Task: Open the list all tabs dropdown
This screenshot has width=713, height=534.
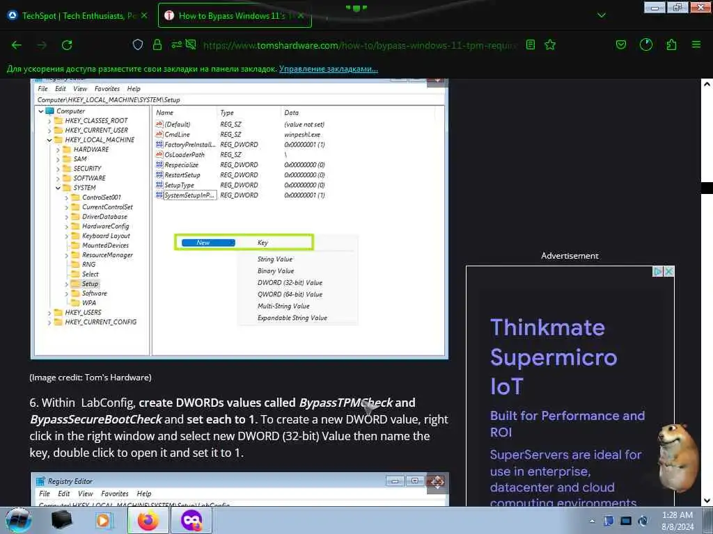Action: tap(602, 15)
